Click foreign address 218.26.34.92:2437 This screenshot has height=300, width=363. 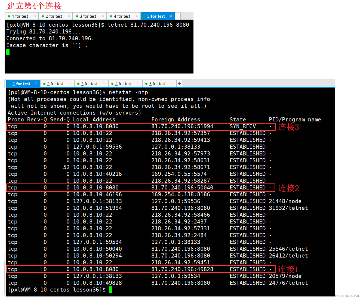click(x=179, y=222)
